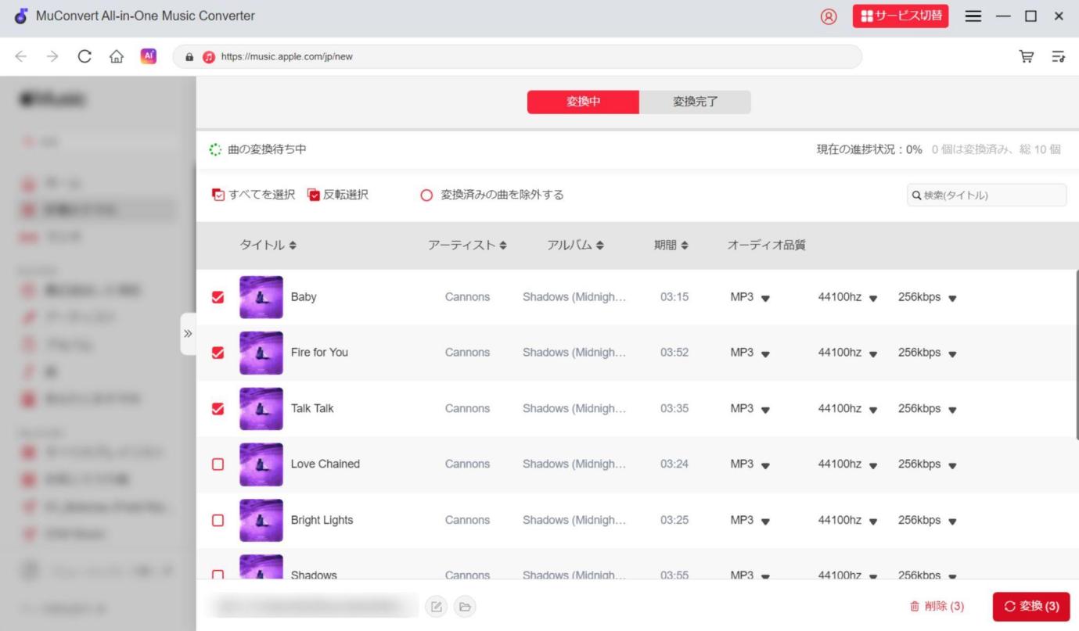Expand sidebar with the double-chevron handle
Image resolution: width=1079 pixels, height=631 pixels.
click(188, 333)
